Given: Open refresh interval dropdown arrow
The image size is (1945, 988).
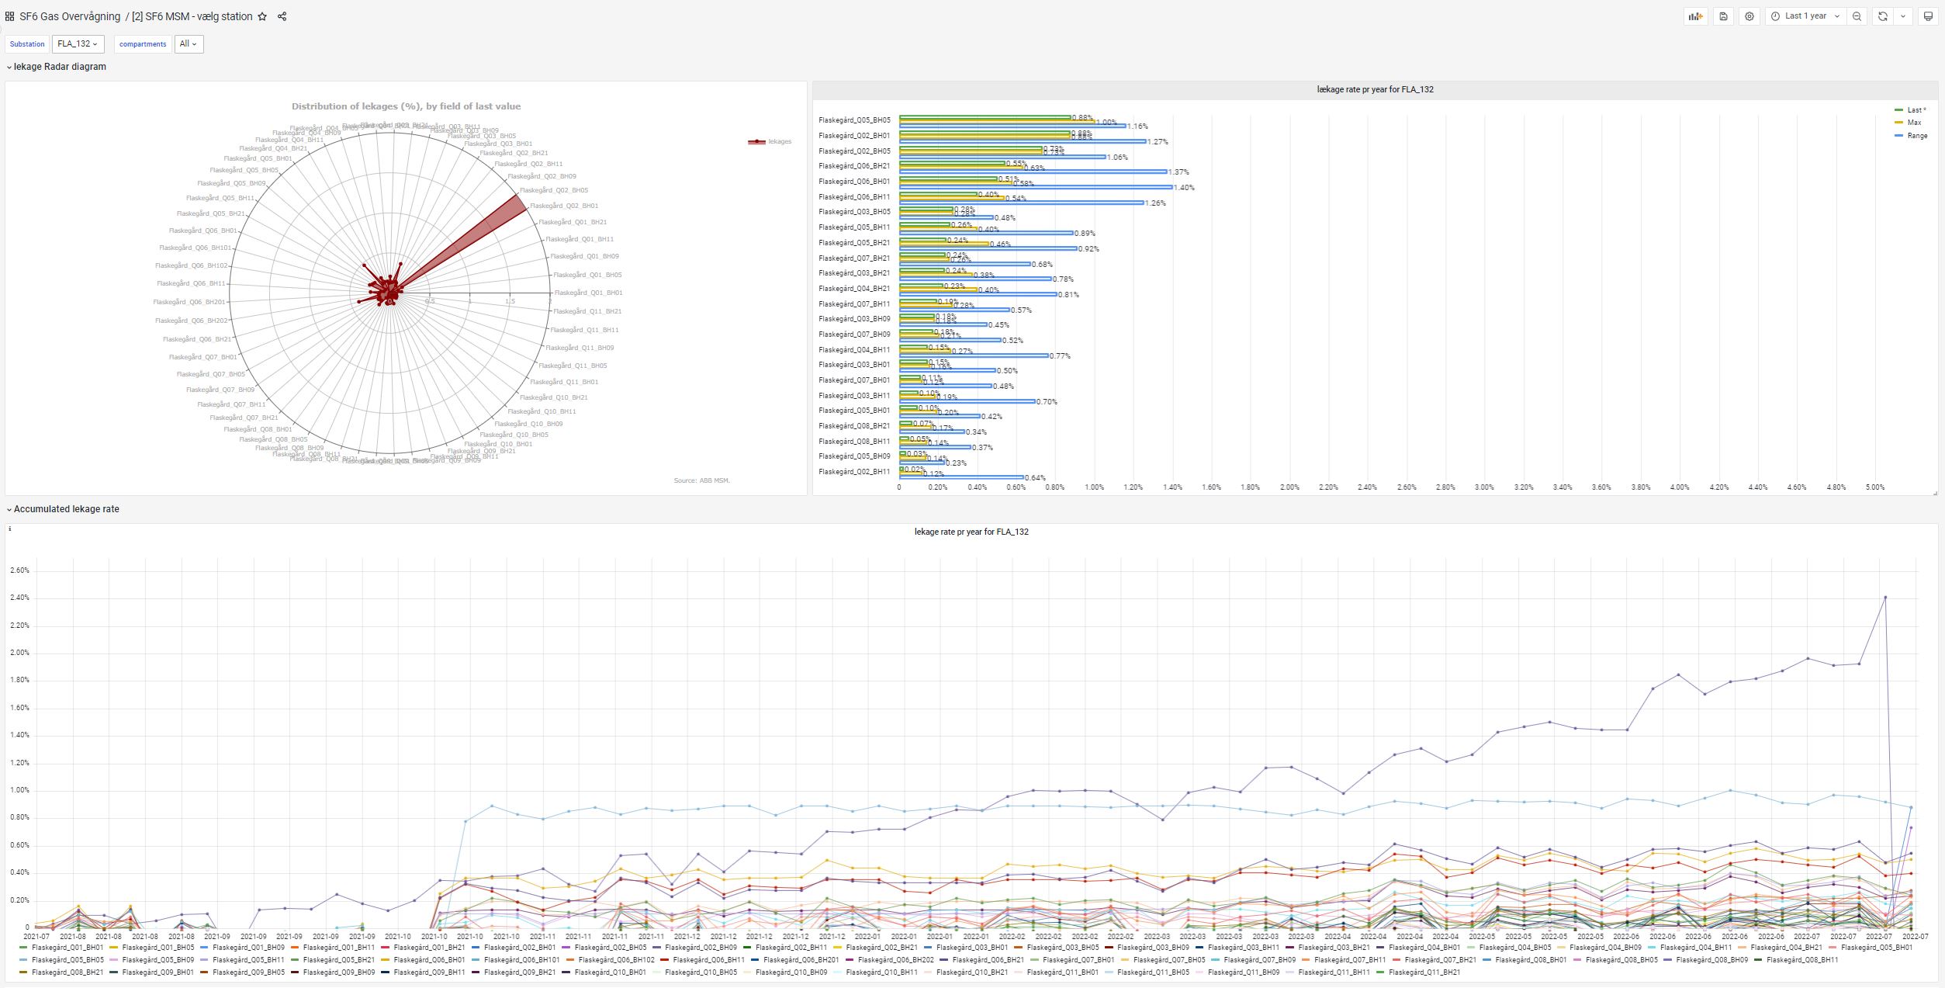Looking at the screenshot, I should [1902, 16].
